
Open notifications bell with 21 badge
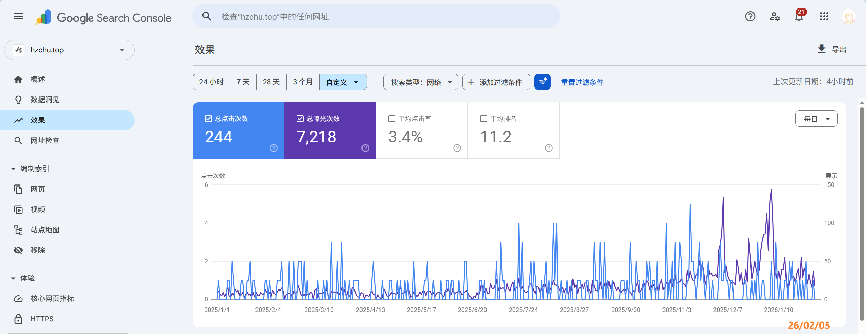pyautogui.click(x=800, y=16)
